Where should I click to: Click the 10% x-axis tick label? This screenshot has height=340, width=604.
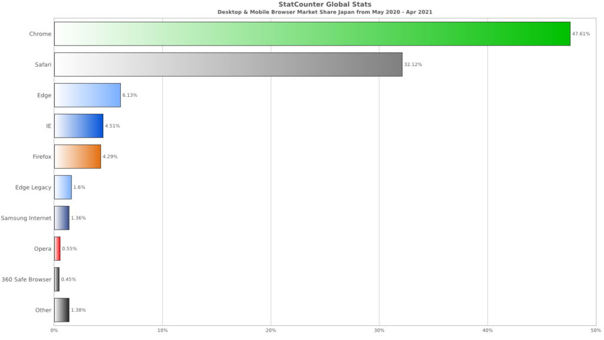[163, 331]
